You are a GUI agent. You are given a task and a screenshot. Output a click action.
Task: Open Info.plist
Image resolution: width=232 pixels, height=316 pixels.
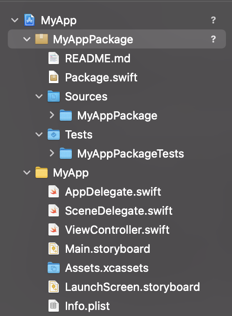(x=87, y=306)
